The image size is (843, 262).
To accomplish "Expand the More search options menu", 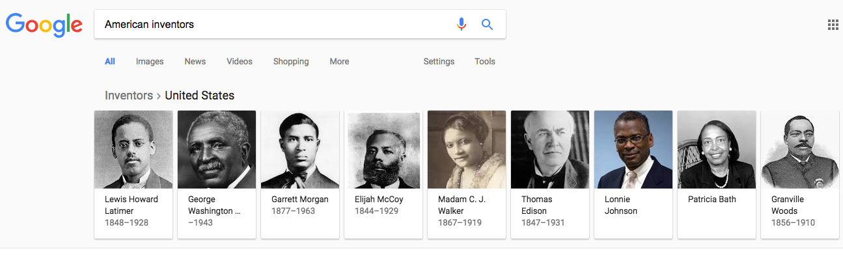I will click(339, 62).
